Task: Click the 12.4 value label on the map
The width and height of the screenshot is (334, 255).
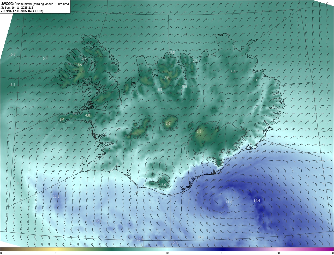Action: tap(140, 239)
